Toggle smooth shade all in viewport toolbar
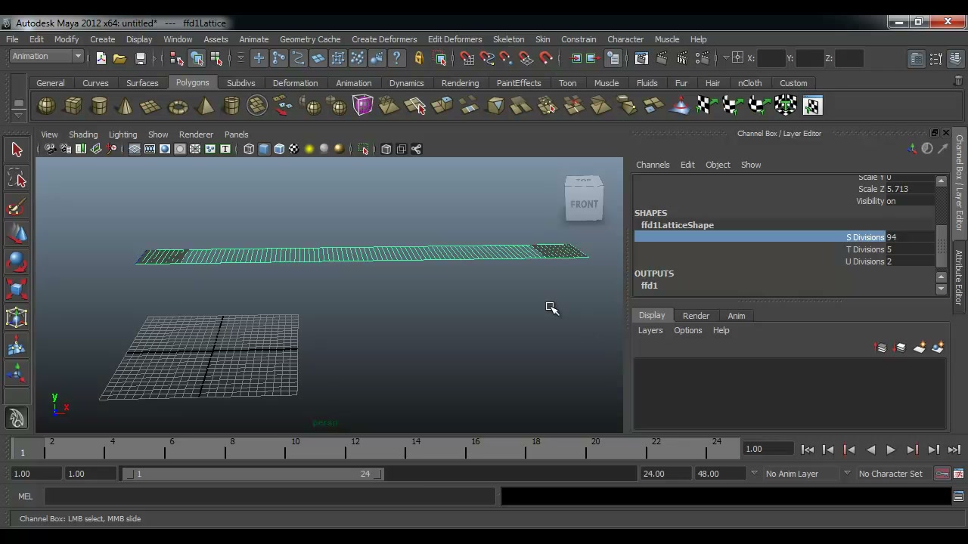Viewport: 968px width, 544px height. [264, 149]
